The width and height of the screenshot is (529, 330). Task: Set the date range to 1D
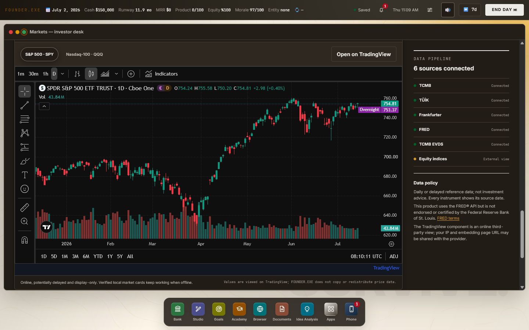(44, 256)
